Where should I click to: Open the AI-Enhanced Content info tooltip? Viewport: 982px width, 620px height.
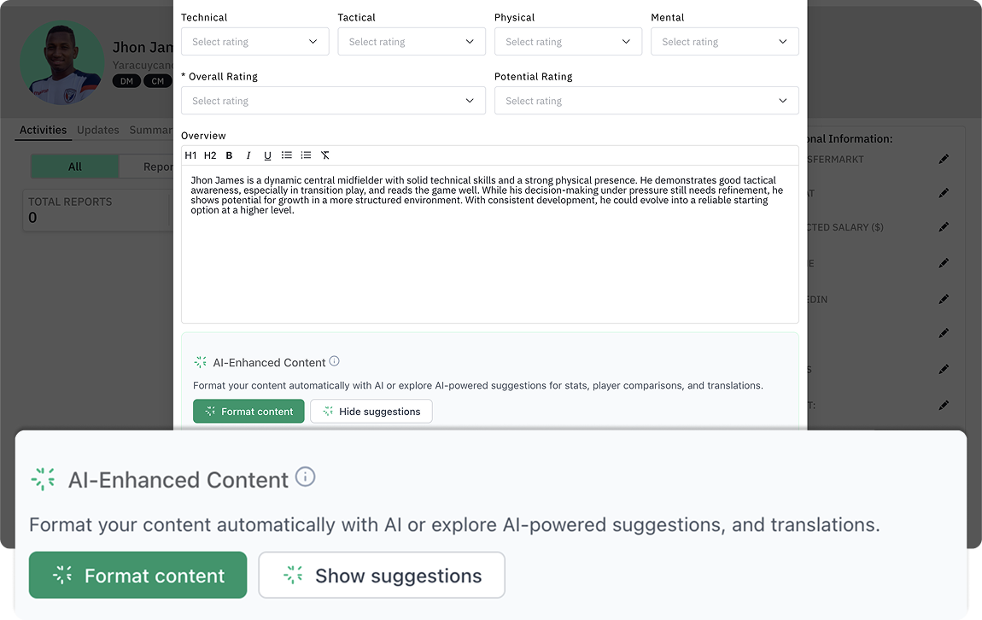click(x=334, y=360)
